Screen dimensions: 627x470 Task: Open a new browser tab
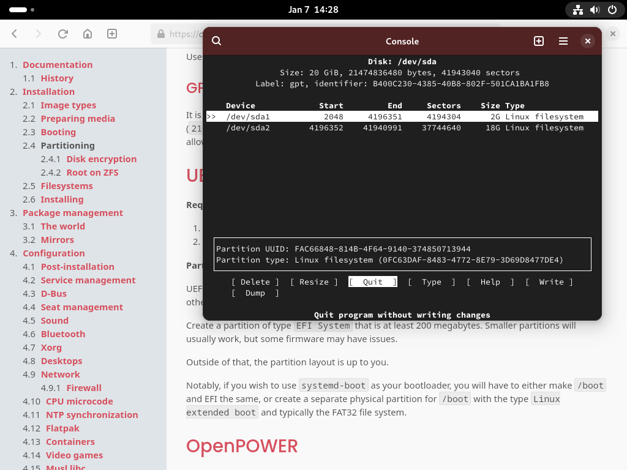click(x=112, y=34)
